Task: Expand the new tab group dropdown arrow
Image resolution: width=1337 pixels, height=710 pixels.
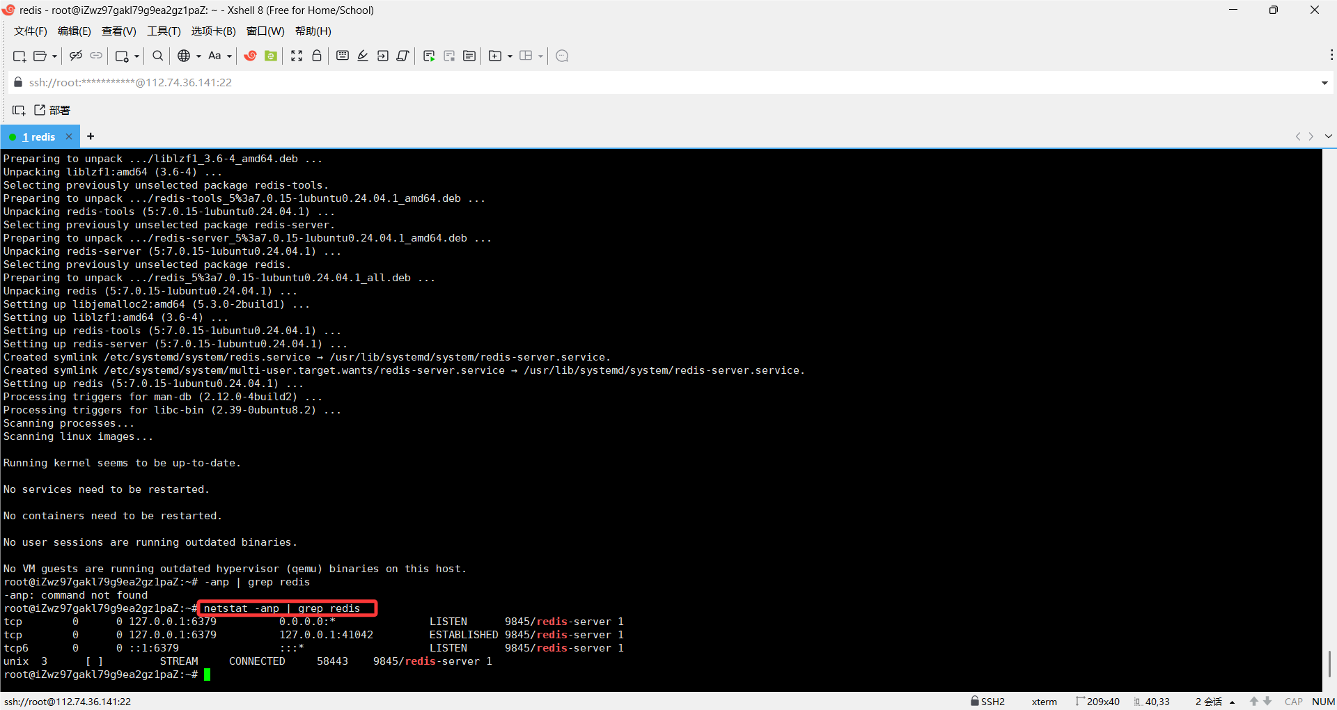Action: (510, 56)
